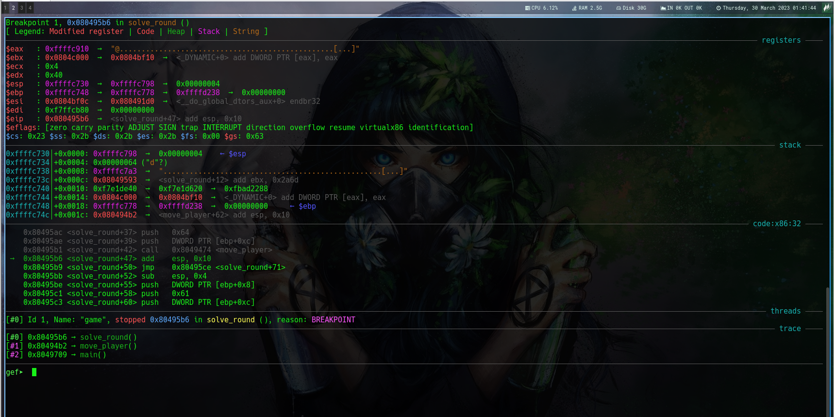The width and height of the screenshot is (835, 417).
Task: Click the 'trace' section label
Action: tap(790, 329)
